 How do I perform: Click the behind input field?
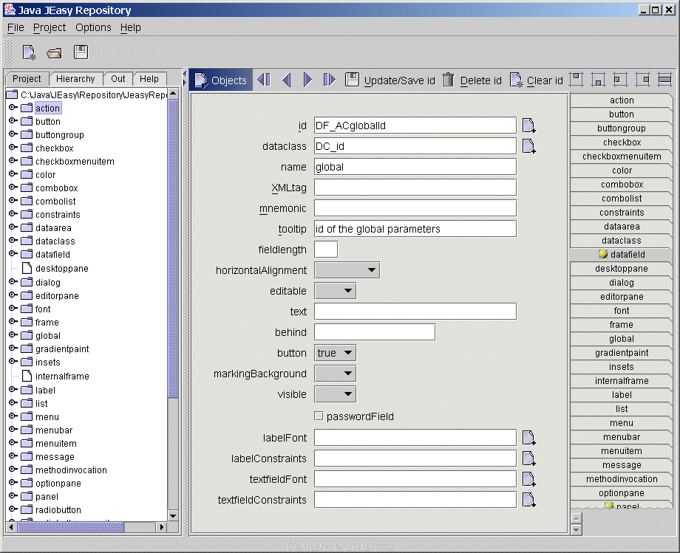click(x=375, y=332)
